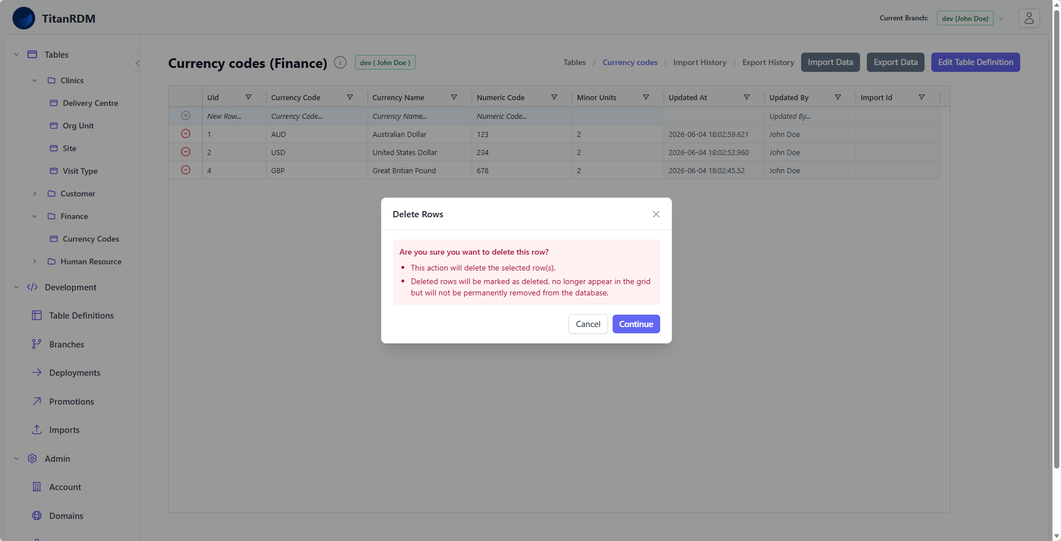This screenshot has height=541, width=1061.
Task: Click the new row Numeric Code input
Action: 522,116
